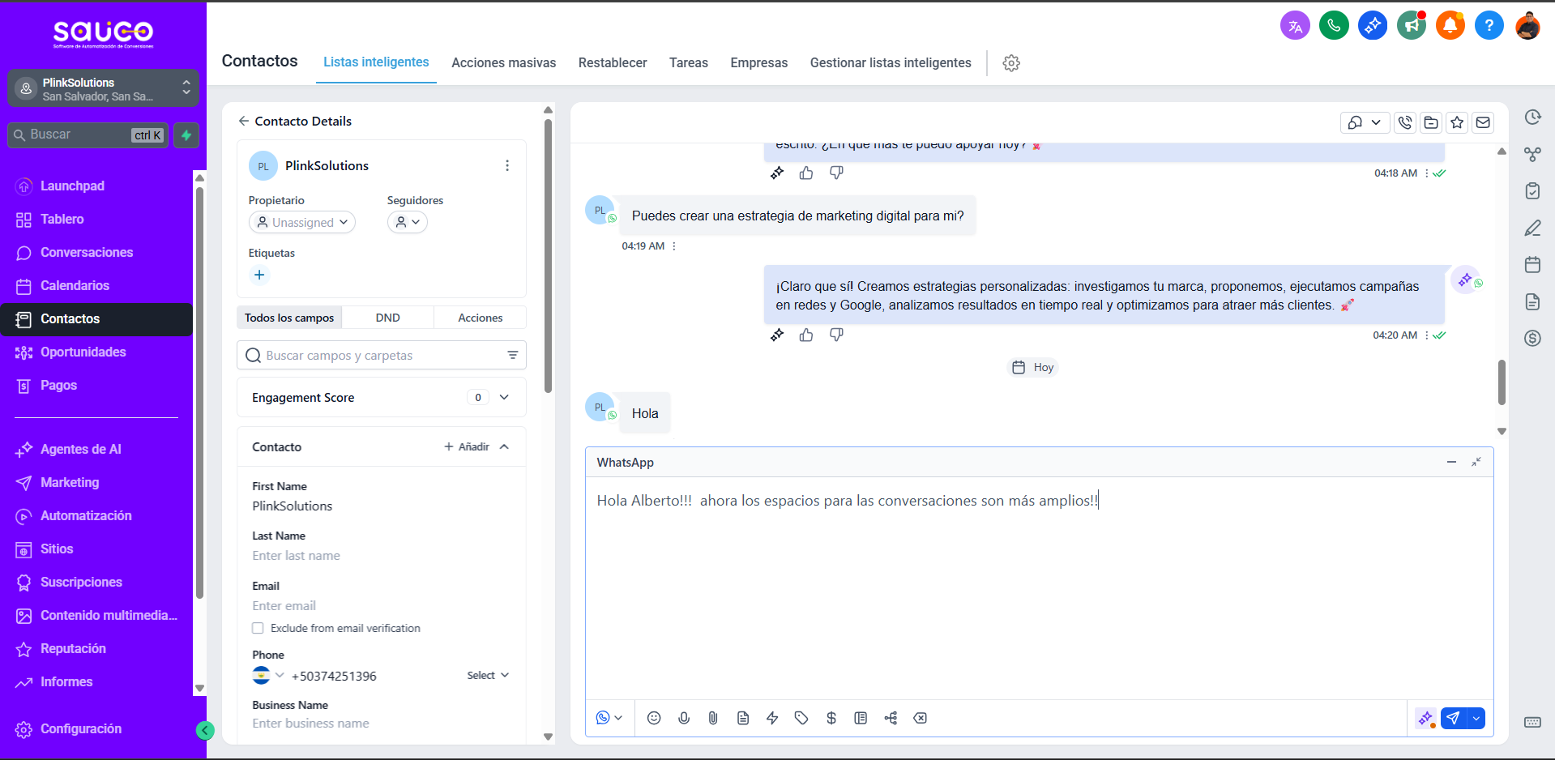
Task: Open the orange notifications bell
Action: [1450, 26]
